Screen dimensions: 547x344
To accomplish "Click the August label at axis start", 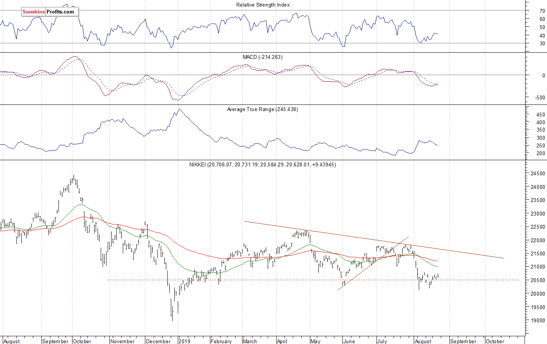I will click(x=12, y=341).
